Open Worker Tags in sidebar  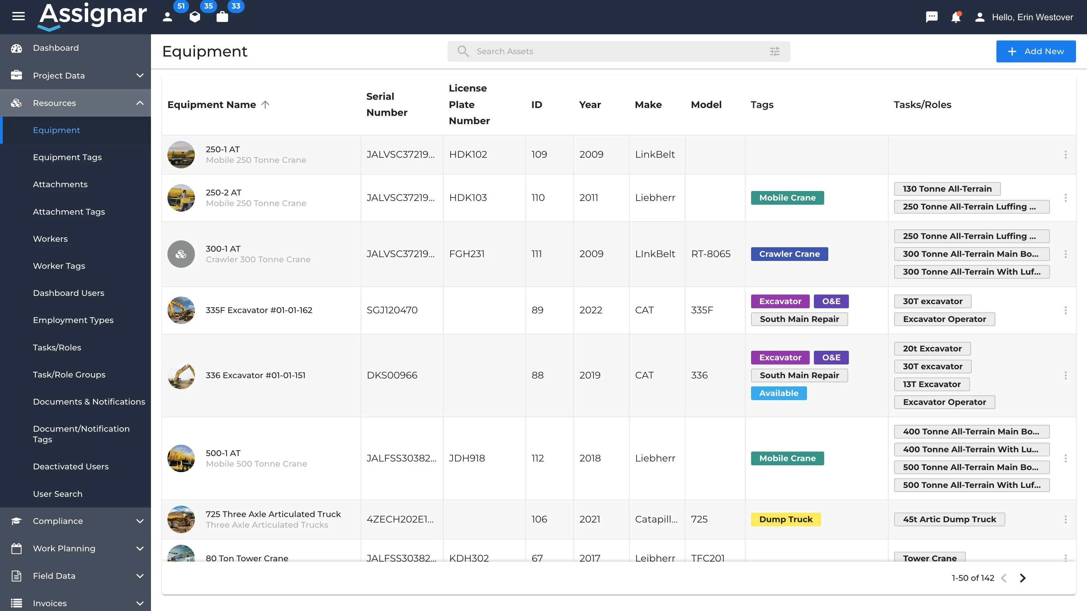59,266
